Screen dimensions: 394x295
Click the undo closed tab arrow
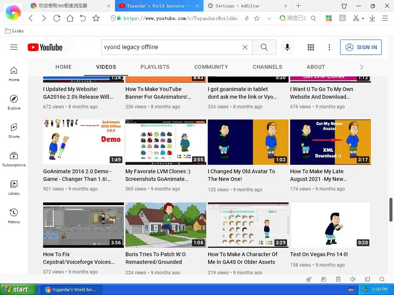(83, 18)
